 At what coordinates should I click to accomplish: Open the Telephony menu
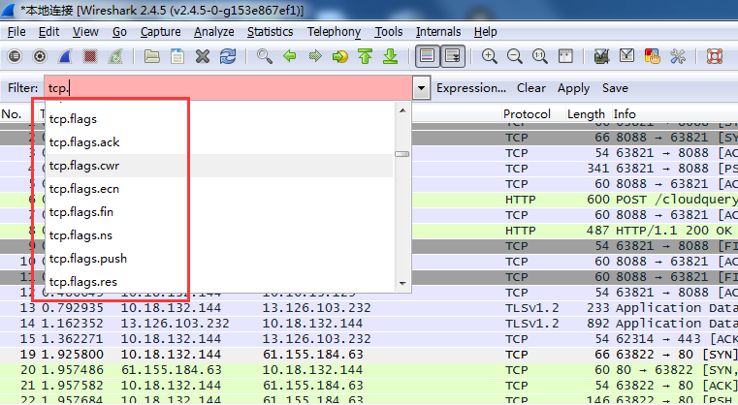334,32
